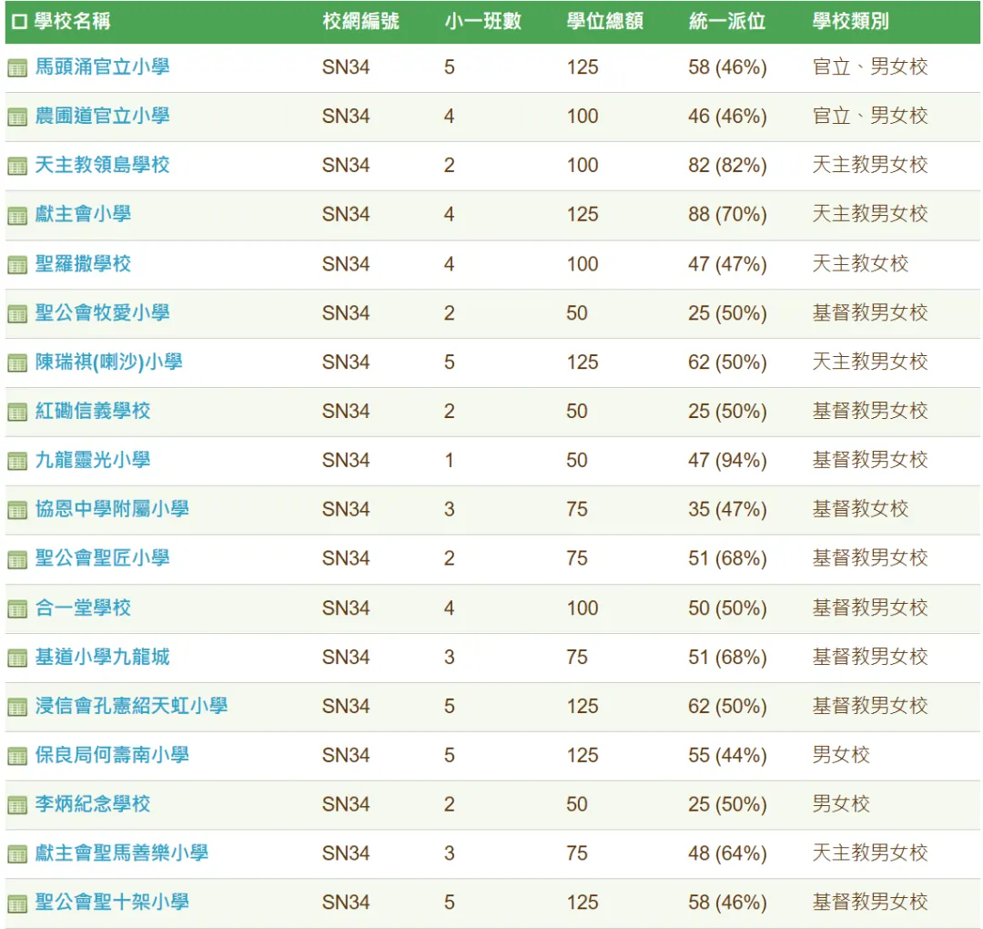Click table icon beside 聖公會聖匠小學

17,559
